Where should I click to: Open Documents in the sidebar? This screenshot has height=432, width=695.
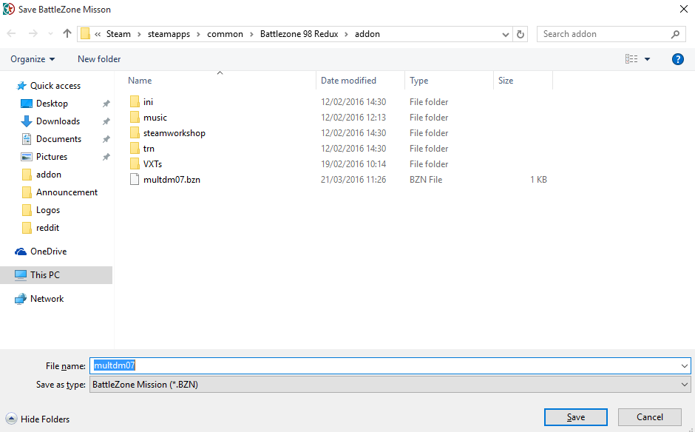click(59, 139)
